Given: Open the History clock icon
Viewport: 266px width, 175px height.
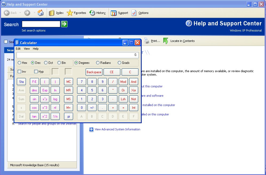Looking at the screenshot, I should pos(92,13).
